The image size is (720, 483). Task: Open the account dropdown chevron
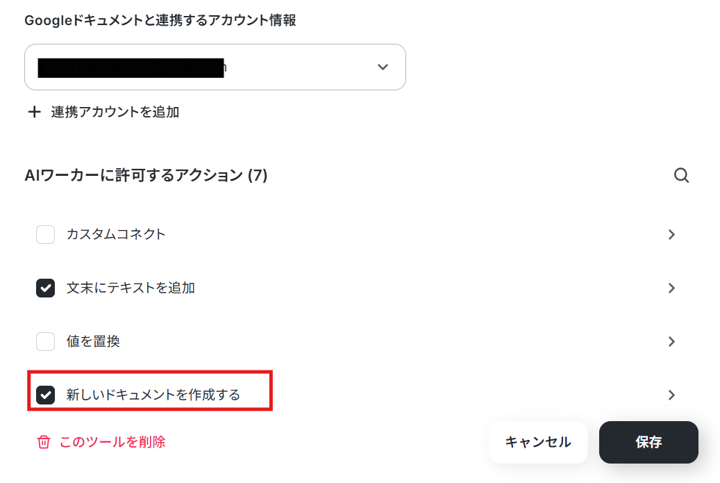pos(383,67)
